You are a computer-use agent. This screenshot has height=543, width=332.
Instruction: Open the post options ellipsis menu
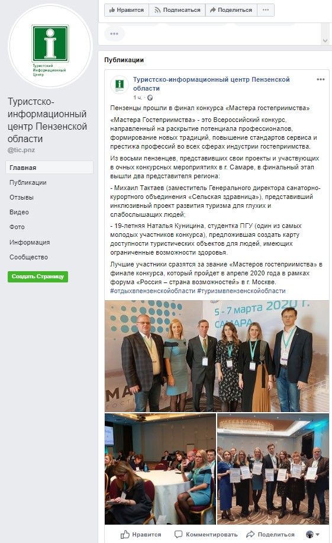tap(321, 79)
